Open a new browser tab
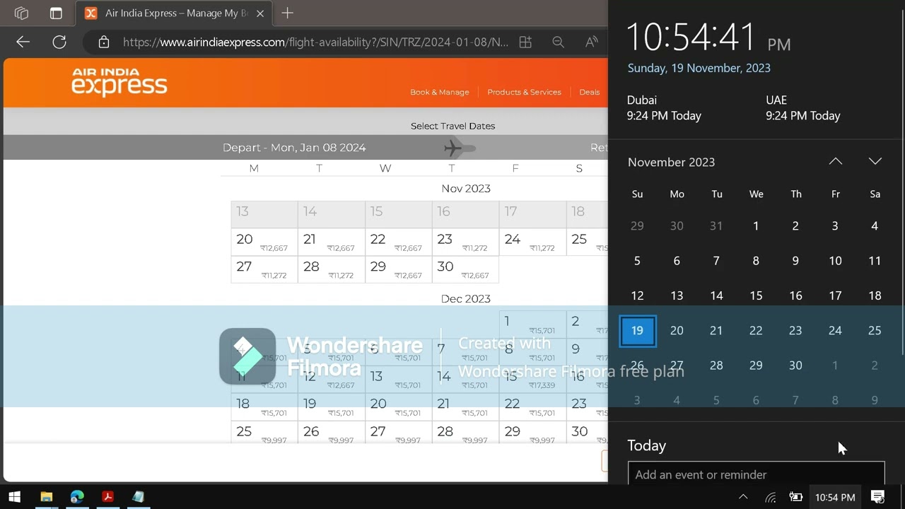Image resolution: width=905 pixels, height=509 pixels. click(x=287, y=13)
